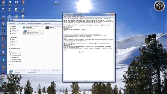167x94 pixels.
Task: Select the wifi-suite-setup.exe installer icon
Action: tap(25, 32)
